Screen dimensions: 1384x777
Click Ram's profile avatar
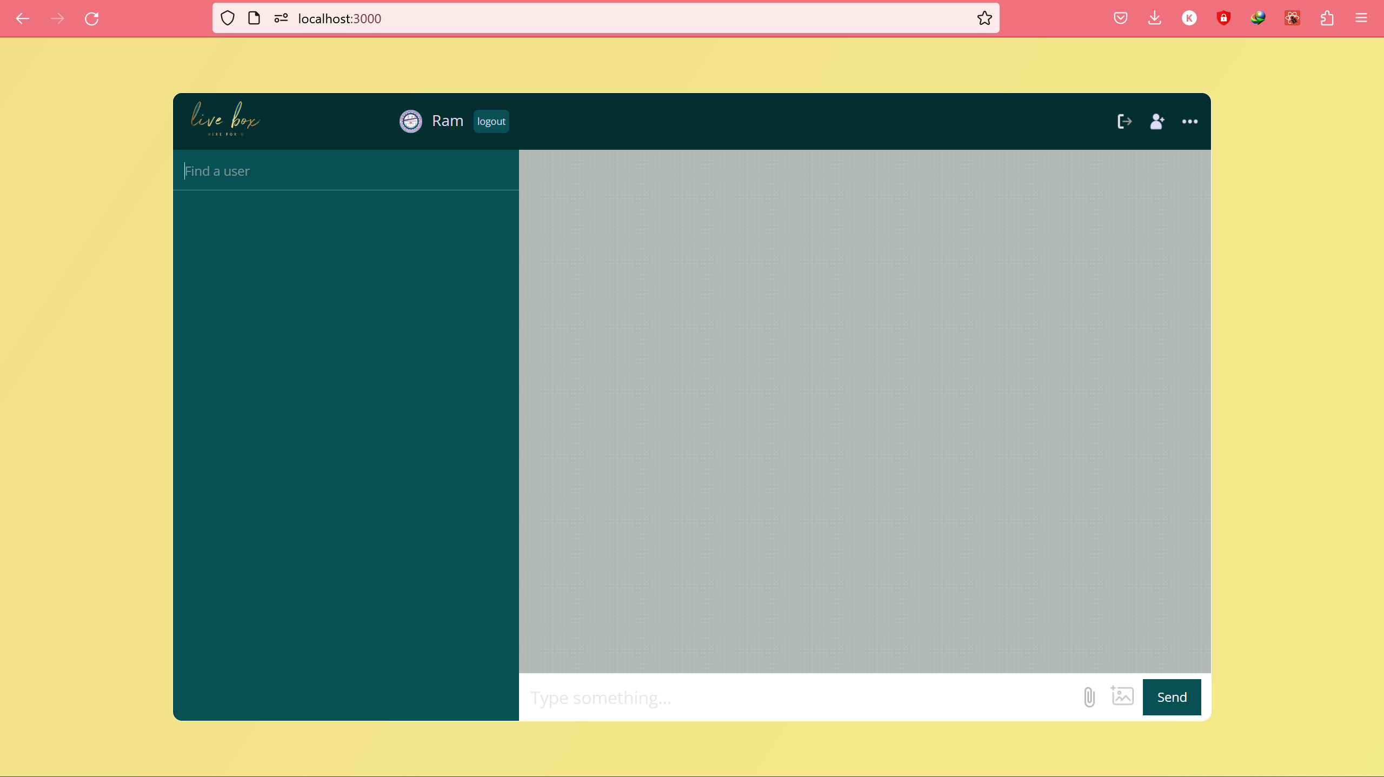click(x=411, y=121)
